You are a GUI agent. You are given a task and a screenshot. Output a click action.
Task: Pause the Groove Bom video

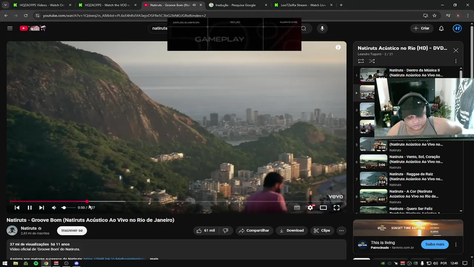(30, 208)
